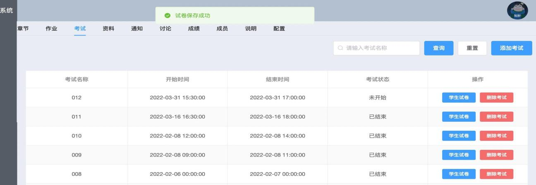
Task: Open the 讨论 tab
Action: pos(165,28)
